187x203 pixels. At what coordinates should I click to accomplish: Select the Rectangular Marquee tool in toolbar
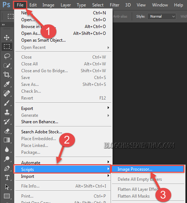pos(7,47)
